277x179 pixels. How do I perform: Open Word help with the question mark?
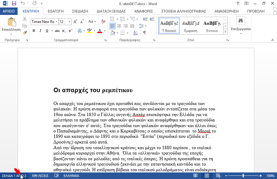(238, 3)
